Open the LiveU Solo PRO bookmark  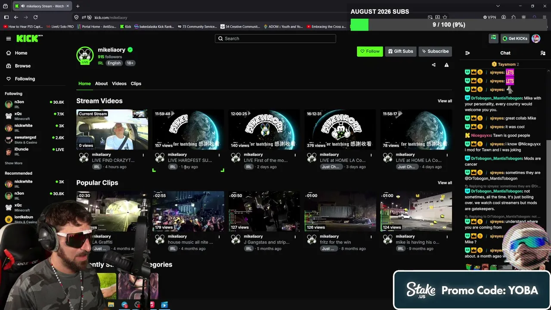point(60,27)
